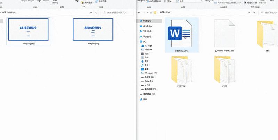Expand right window address bar history dropdown

coord(249,13)
